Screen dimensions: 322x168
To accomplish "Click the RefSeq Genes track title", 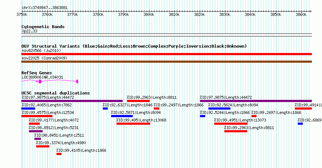I will click(x=37, y=73).
